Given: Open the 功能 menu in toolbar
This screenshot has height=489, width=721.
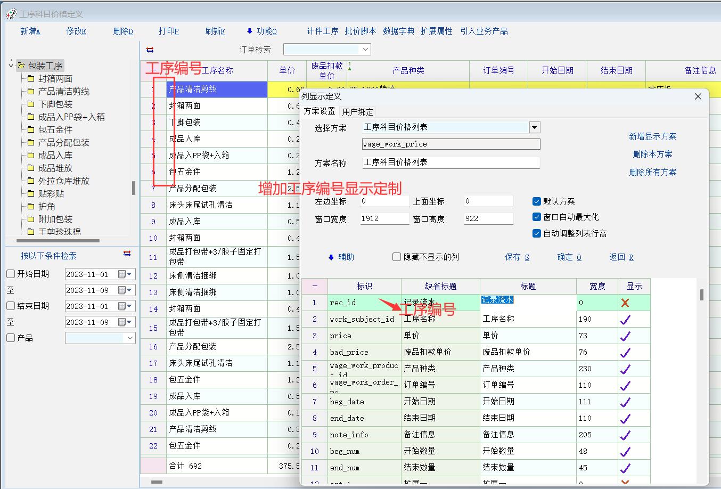Looking at the screenshot, I should (261, 31).
